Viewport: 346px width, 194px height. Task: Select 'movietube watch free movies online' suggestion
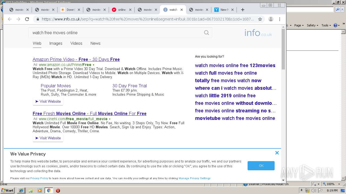(x=235, y=118)
